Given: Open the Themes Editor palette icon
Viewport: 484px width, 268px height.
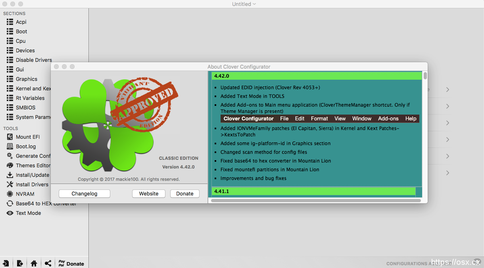Looking at the screenshot, I should 10,165.
